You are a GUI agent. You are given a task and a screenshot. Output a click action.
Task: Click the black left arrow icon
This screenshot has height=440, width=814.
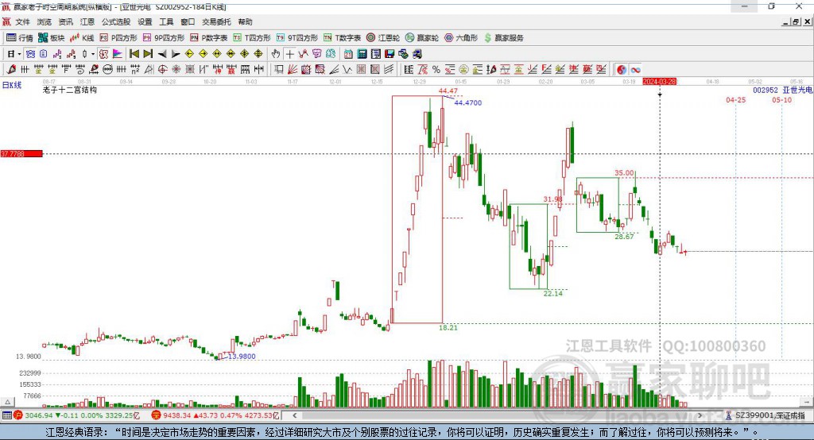(x=162, y=54)
